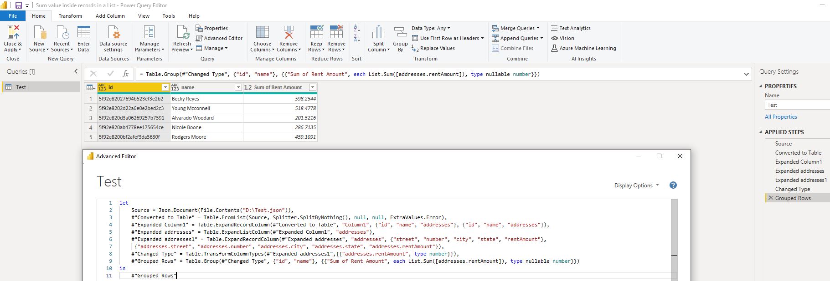Collapse the Queries pane
Screen dimensions: 830x281
[76, 71]
